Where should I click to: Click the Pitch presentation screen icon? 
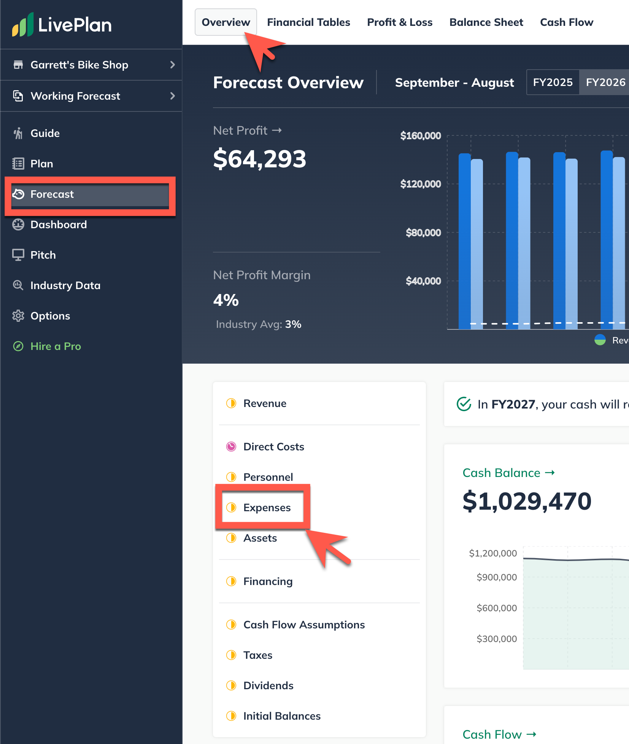point(18,255)
